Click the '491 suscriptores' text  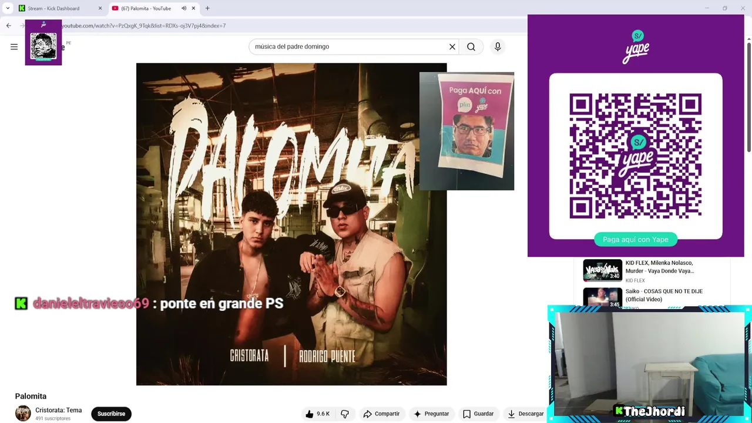pyautogui.click(x=53, y=418)
